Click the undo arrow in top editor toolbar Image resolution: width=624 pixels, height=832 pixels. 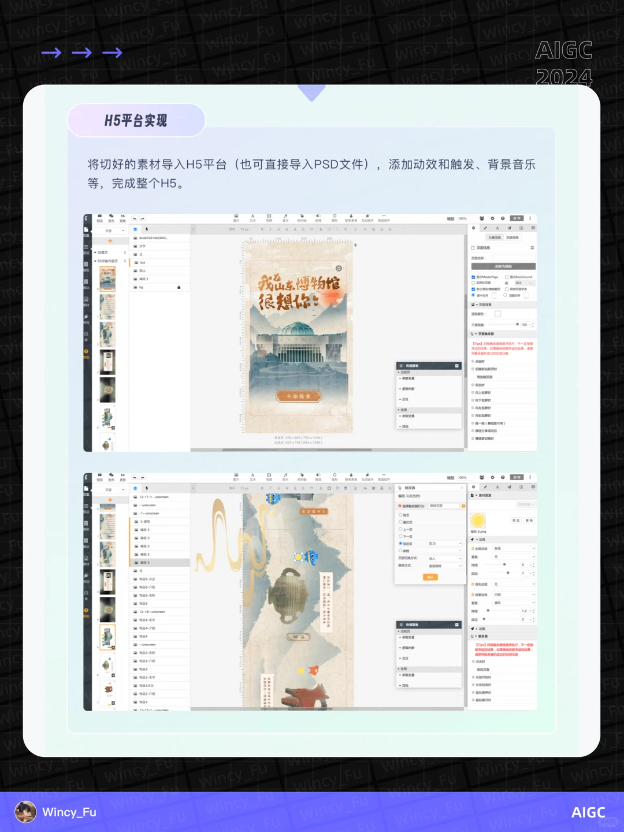(x=135, y=218)
